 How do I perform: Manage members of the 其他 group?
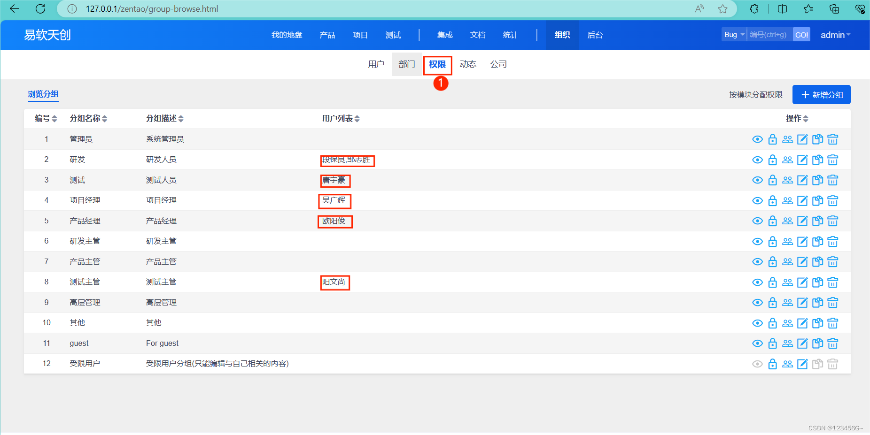787,323
